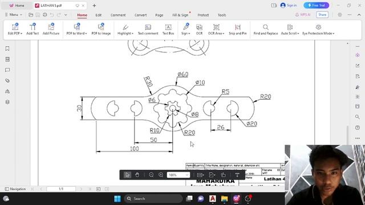Viewport: 365px width, 205px height.
Task: Open File Explorer from the taskbar
Action: pos(224,199)
